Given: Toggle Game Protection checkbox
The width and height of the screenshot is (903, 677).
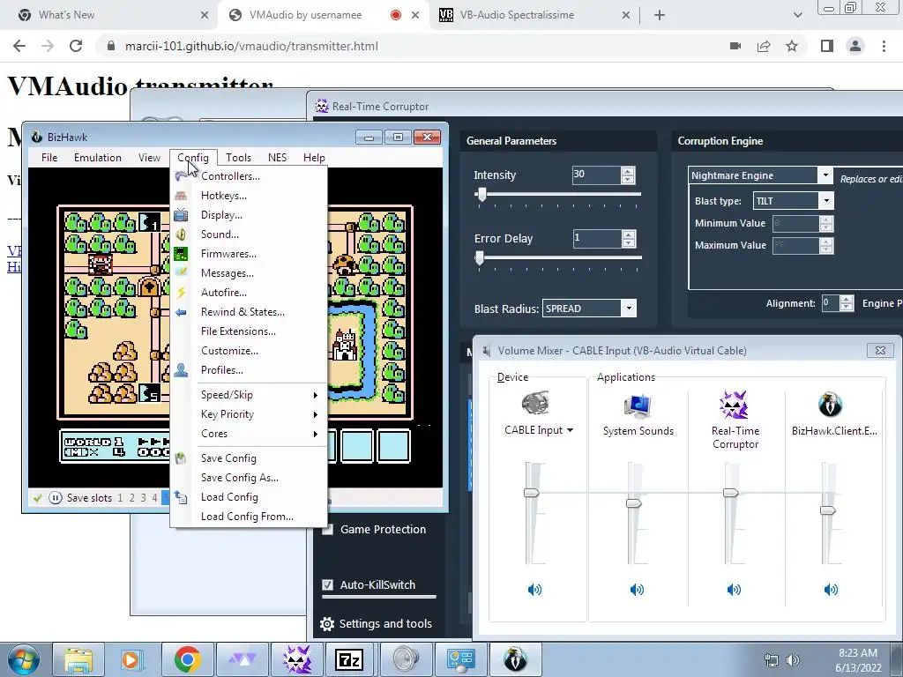Looking at the screenshot, I should point(328,530).
